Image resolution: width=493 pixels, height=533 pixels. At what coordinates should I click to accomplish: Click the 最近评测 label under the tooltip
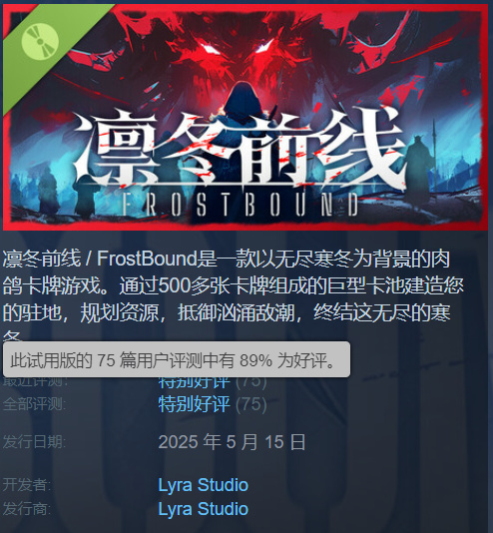tap(35, 382)
